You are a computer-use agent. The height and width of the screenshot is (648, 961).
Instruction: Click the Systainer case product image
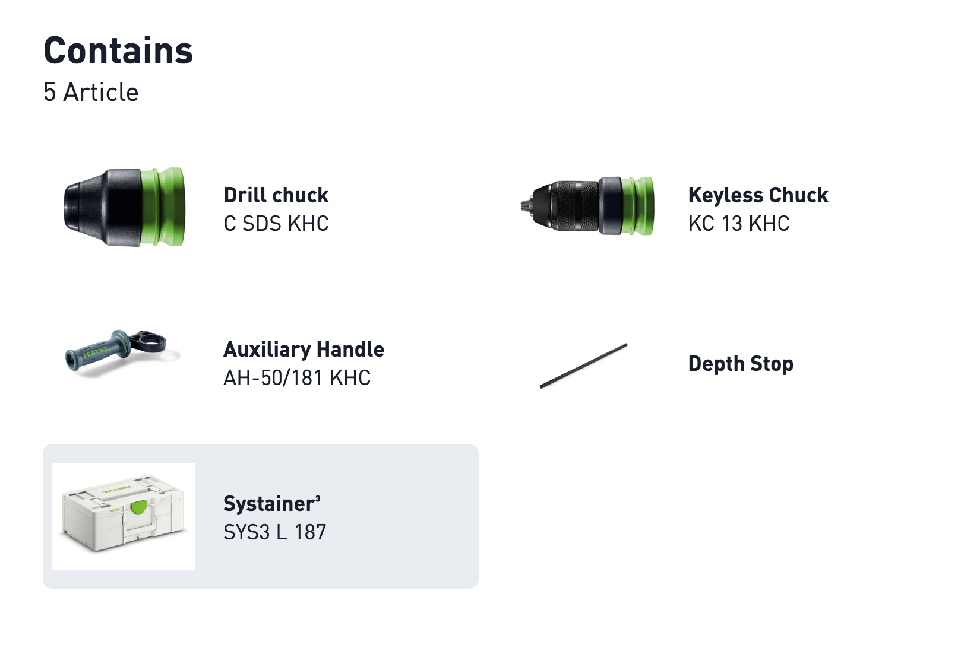coord(124,516)
